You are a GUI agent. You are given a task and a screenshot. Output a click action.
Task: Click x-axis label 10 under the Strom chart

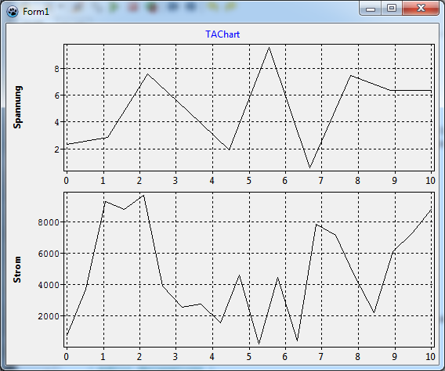pyautogui.click(x=430, y=357)
